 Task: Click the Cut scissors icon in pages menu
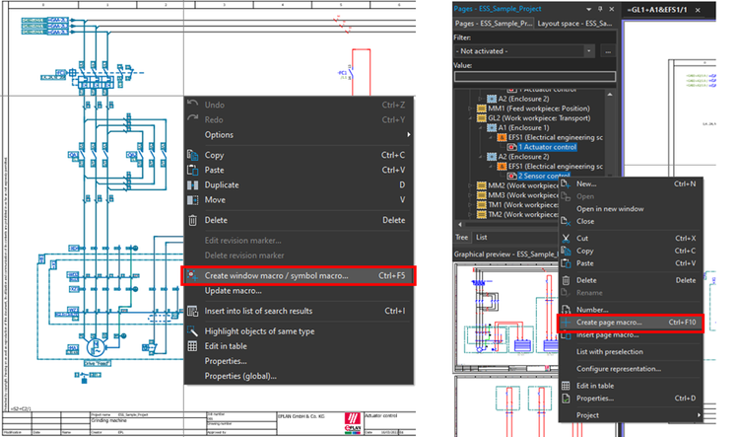click(x=566, y=238)
